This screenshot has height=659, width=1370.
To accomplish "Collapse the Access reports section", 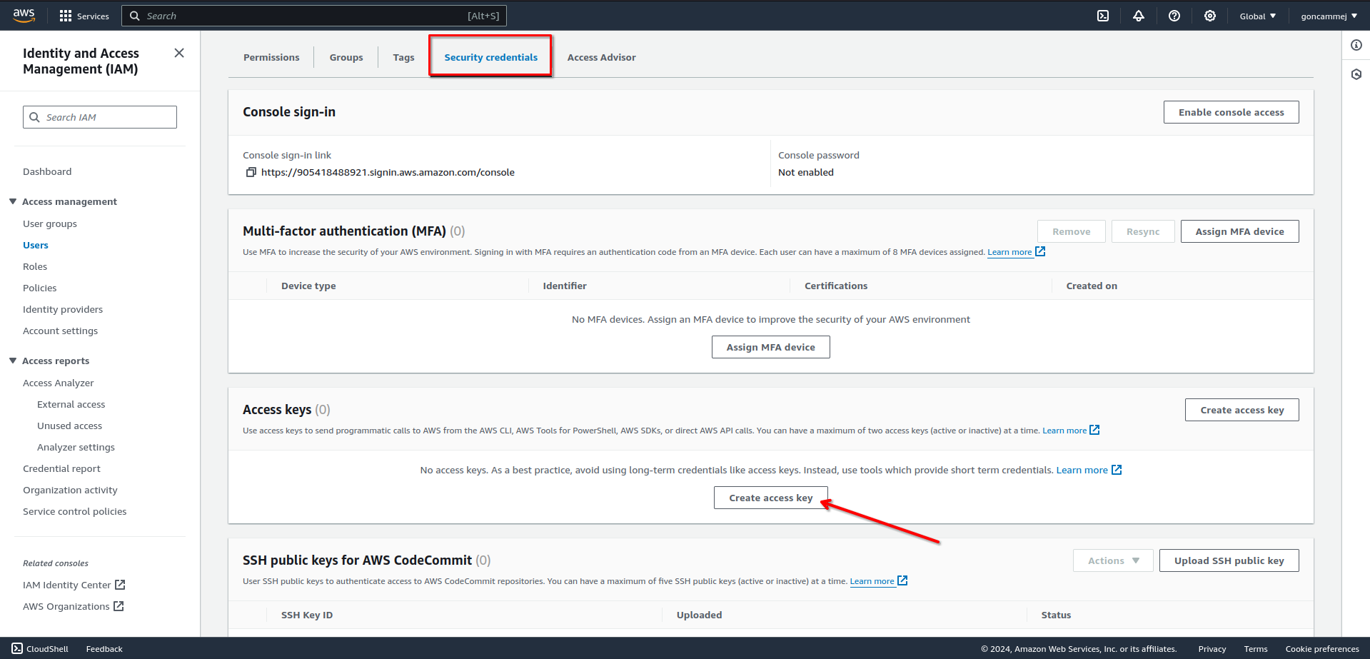I will (13, 361).
